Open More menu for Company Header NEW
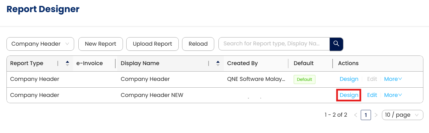The image size is (429, 133). (393, 95)
